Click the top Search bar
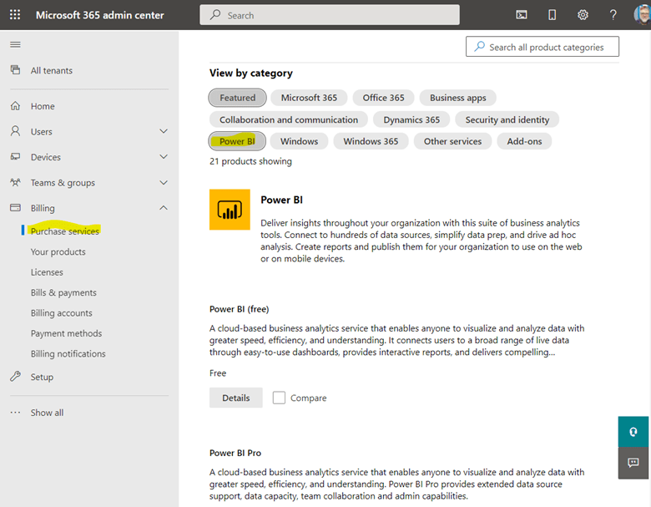This screenshot has height=507, width=651. click(x=330, y=15)
